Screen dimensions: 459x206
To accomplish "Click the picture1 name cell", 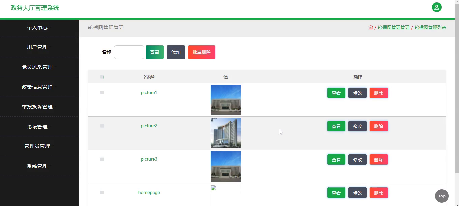I will [149, 93].
